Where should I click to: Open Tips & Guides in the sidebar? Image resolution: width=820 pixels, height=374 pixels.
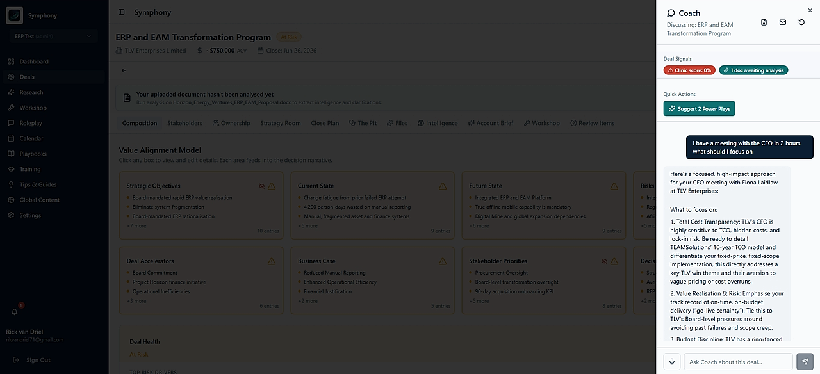point(38,184)
